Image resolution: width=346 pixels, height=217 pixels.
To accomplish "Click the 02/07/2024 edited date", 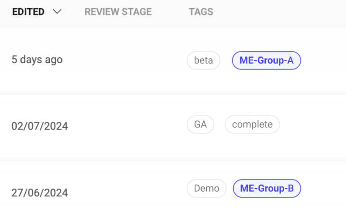I will (40, 126).
